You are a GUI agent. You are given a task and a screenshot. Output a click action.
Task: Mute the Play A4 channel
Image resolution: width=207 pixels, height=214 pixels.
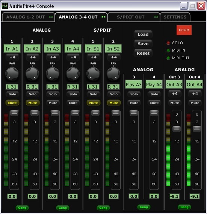tap(154, 103)
